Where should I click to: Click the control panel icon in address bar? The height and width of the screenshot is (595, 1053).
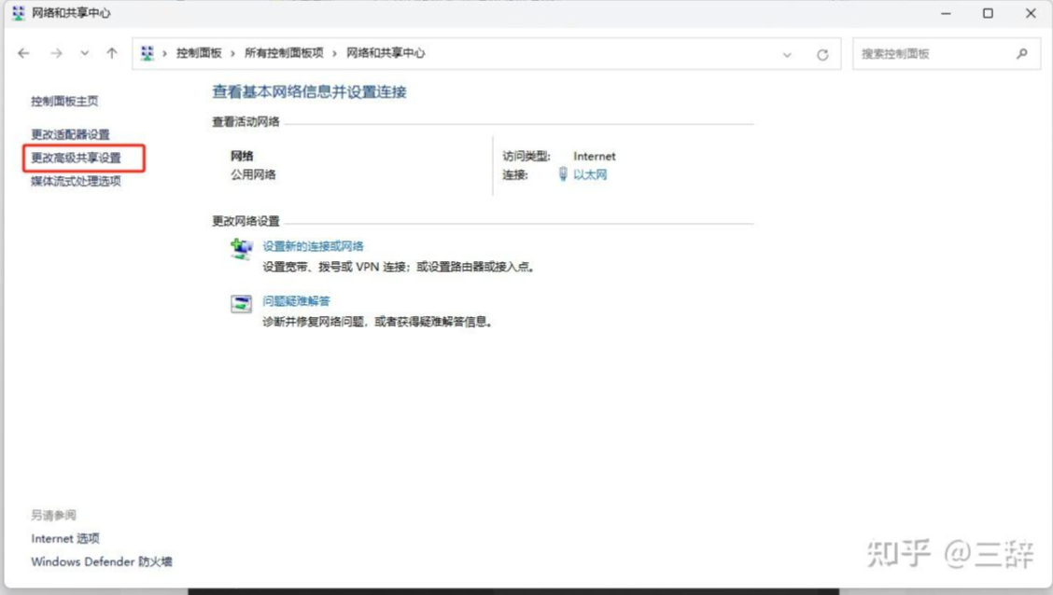[147, 54]
